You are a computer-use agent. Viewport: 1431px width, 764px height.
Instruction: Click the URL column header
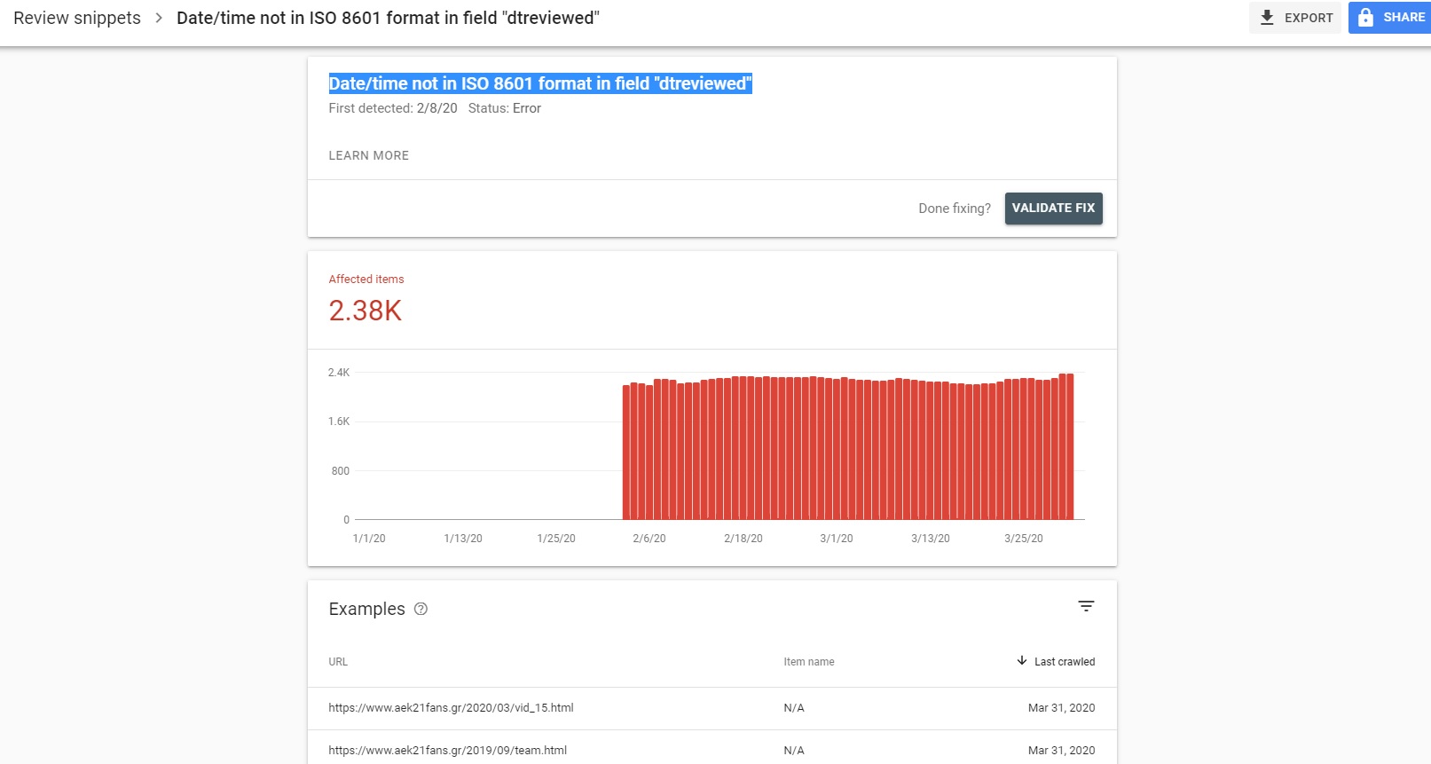point(338,662)
